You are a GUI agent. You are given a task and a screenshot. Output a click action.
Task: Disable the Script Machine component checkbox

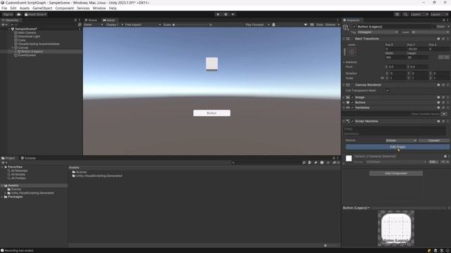tap(352, 121)
